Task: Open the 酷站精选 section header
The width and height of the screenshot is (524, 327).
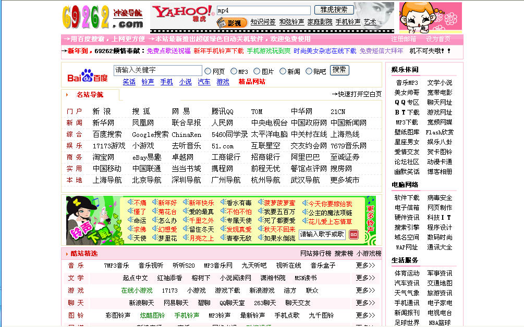Action: point(84,254)
